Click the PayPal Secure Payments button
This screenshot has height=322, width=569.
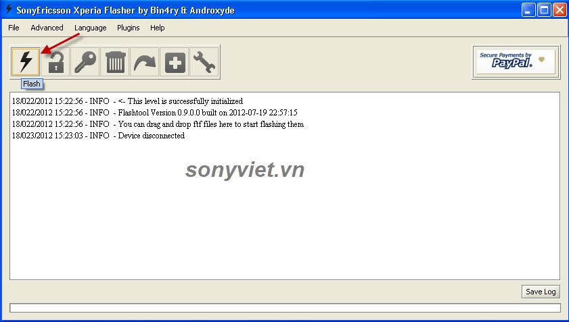click(516, 62)
